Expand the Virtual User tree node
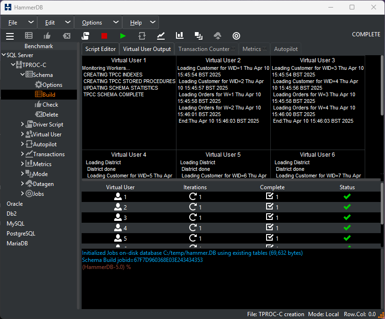The image size is (385, 319). (x=22, y=134)
